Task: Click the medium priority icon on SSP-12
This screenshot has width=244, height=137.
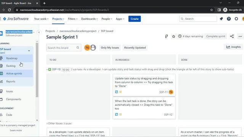Action: point(120,115)
